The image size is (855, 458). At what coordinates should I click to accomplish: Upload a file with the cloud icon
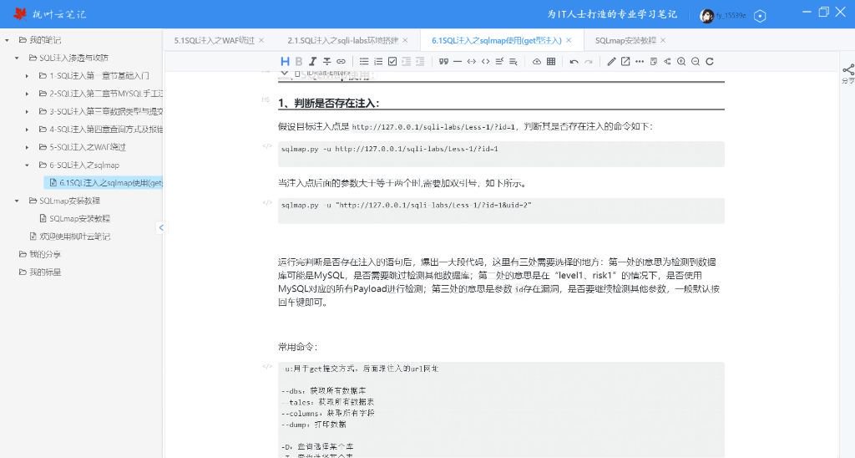pyautogui.click(x=537, y=62)
